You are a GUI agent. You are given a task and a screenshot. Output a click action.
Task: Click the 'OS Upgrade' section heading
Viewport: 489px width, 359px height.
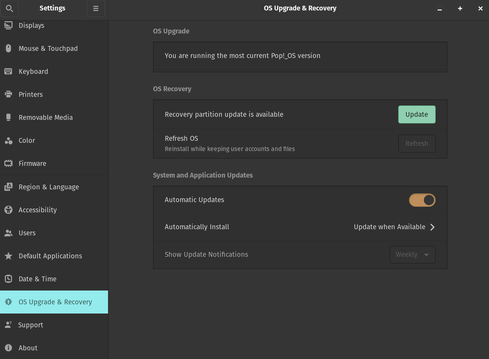pos(171,31)
